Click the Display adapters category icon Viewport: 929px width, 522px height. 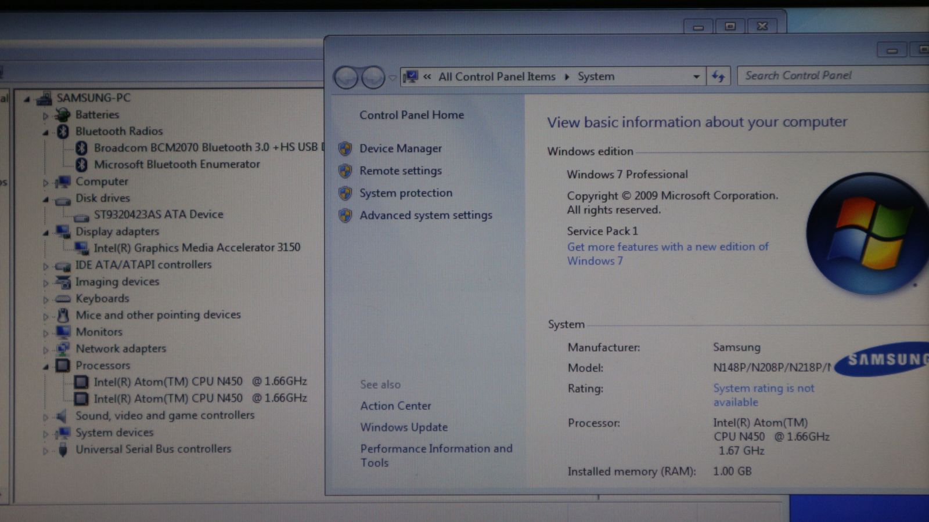click(x=63, y=232)
